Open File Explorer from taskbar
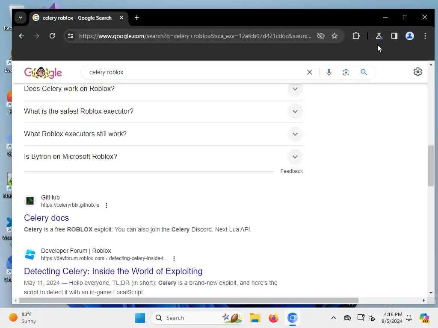Viewport: 438px width, 328px height. coord(255,318)
